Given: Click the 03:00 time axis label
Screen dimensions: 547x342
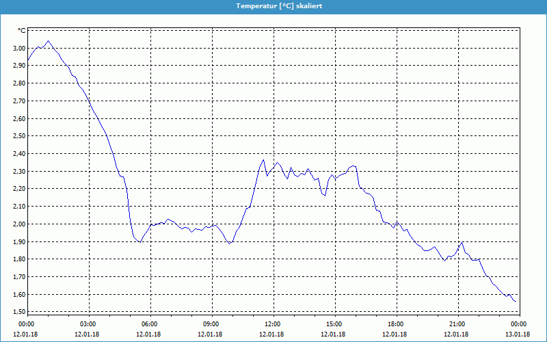Looking at the screenshot, I should 88,324.
